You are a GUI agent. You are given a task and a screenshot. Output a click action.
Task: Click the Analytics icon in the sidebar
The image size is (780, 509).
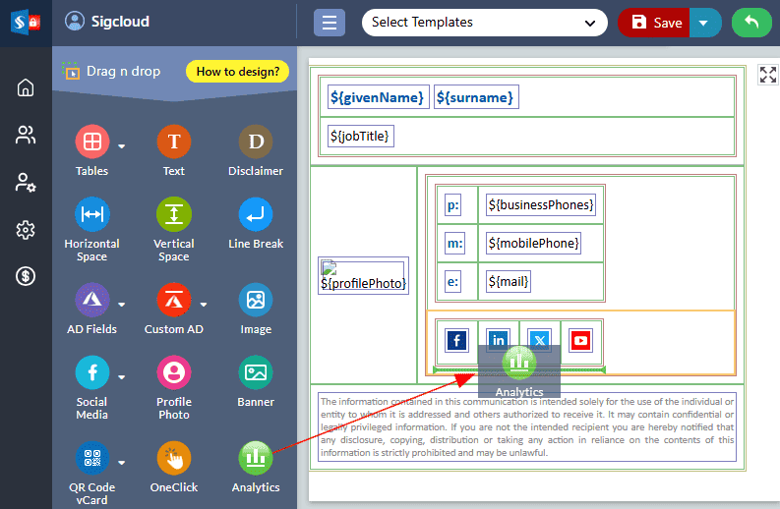click(x=256, y=459)
